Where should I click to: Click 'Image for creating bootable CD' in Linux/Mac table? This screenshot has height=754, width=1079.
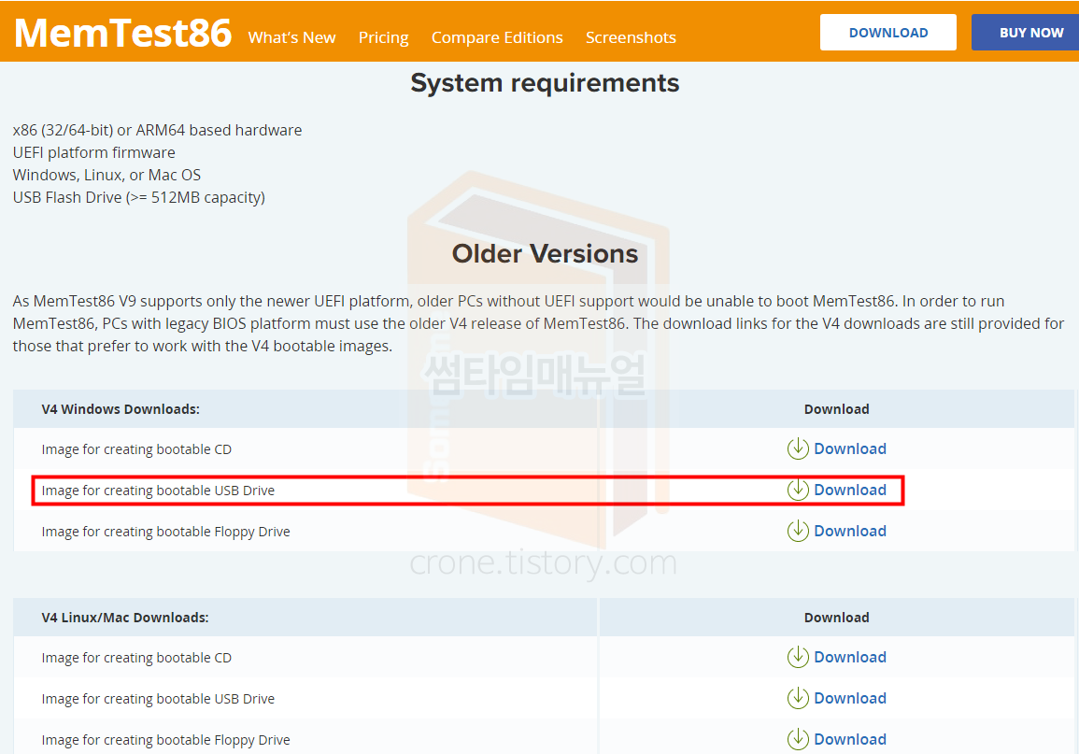136,658
